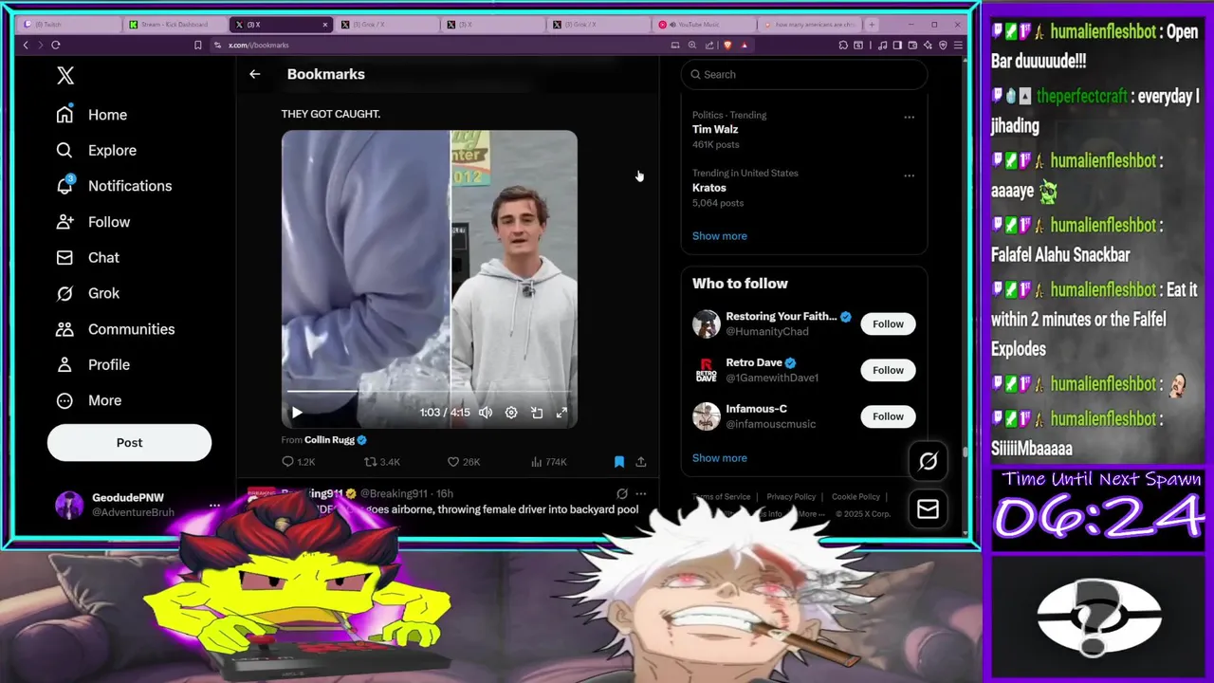Reload the page with refresh icon
Screen dimensions: 1214x683
[56, 45]
